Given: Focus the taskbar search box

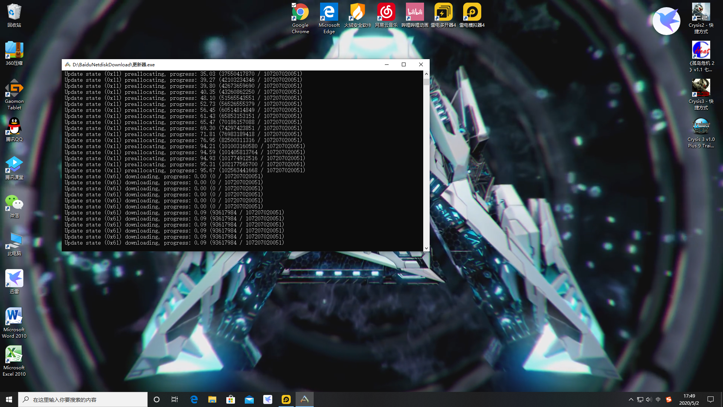Looking at the screenshot, I should click(83, 399).
